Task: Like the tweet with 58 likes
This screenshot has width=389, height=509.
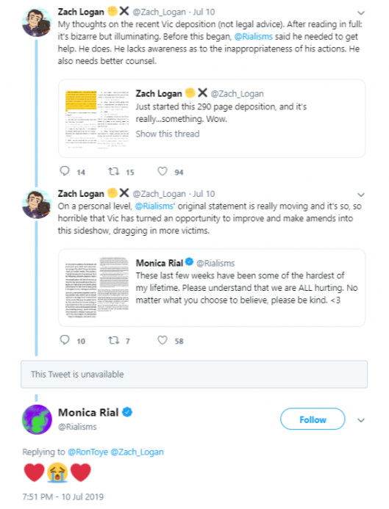Action: [x=163, y=340]
